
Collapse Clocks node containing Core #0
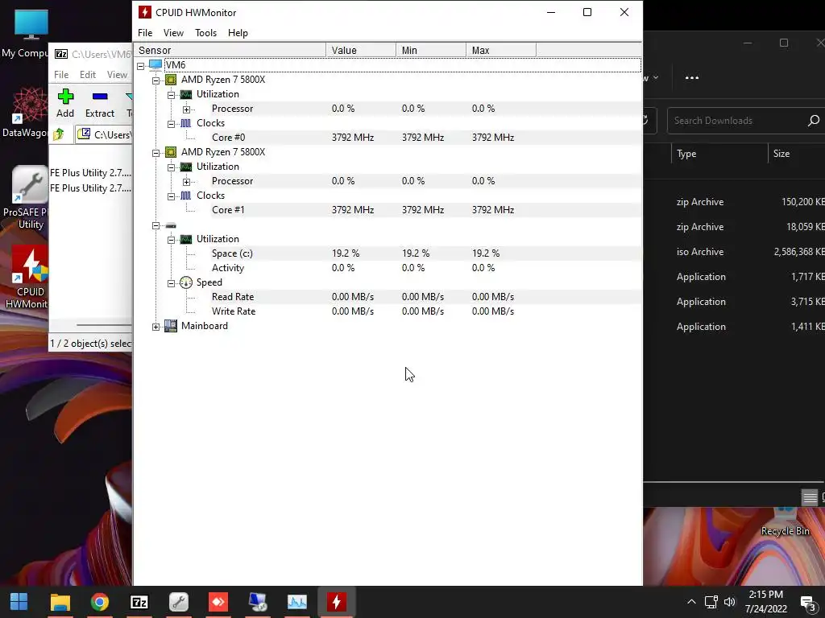(171, 124)
